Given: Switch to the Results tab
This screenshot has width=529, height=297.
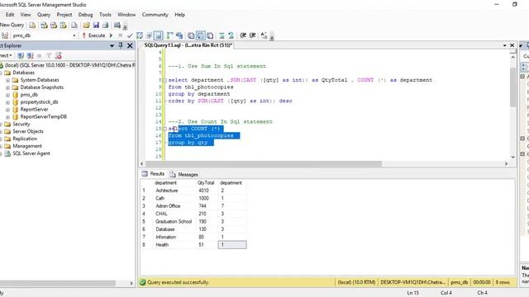Looking at the screenshot, I should (154, 174).
